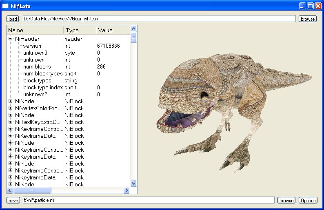Click browse next to the Guar_white.nif path
The width and height of the screenshot is (324, 210).
pos(307,19)
